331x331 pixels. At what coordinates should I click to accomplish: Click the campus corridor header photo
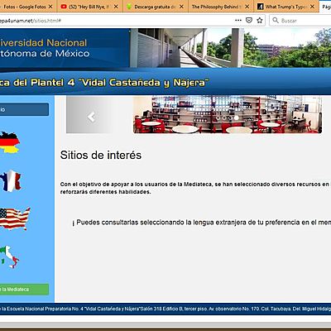click(230, 48)
